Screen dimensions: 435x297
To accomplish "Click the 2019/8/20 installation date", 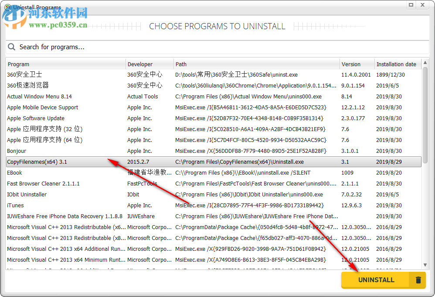I will click(389, 173).
